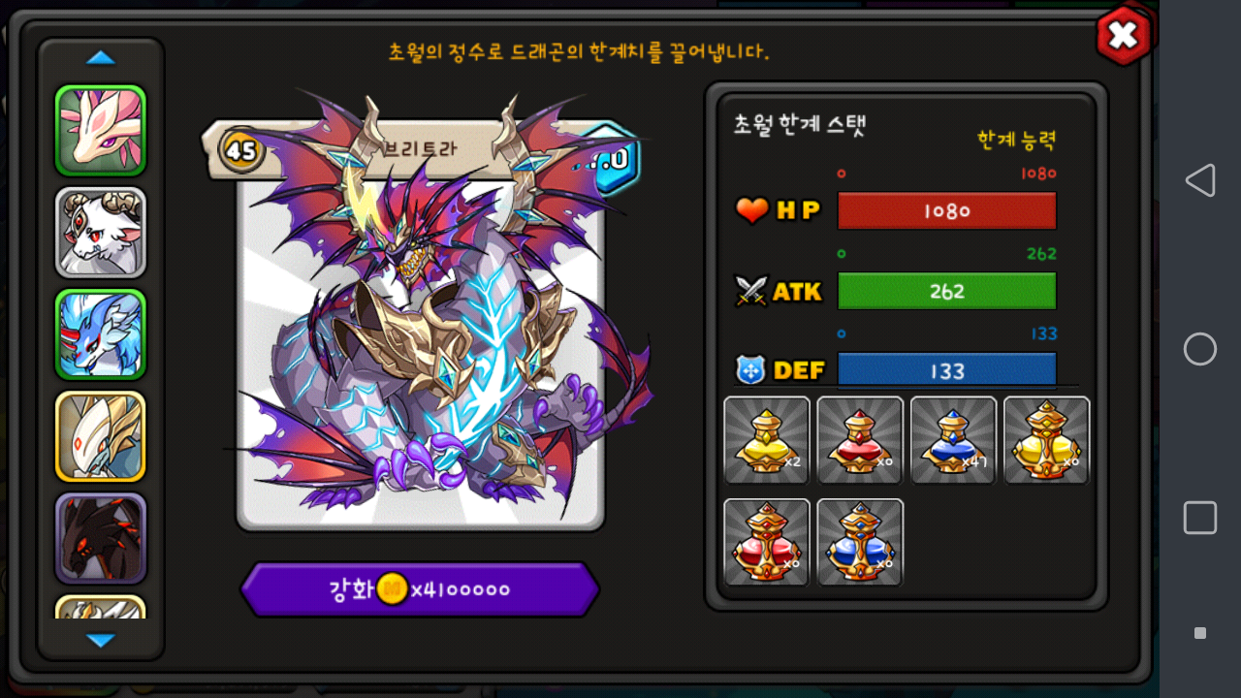The image size is (1241, 698).
Task: Select the small red potion essence
Action: point(860,440)
